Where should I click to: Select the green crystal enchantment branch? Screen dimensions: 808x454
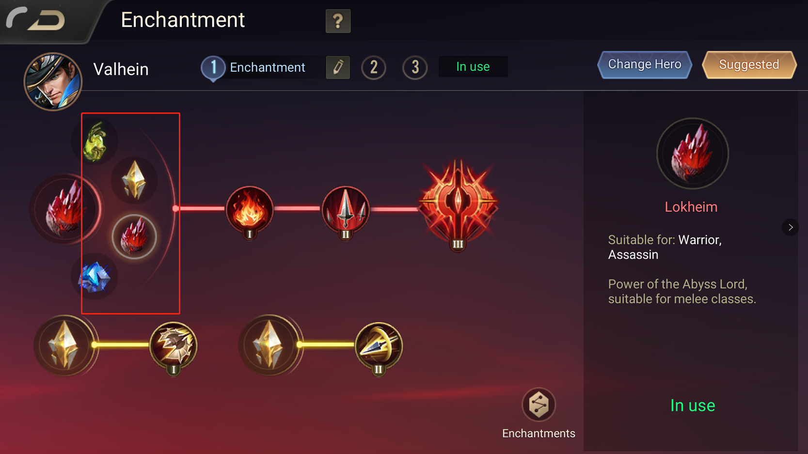95,141
